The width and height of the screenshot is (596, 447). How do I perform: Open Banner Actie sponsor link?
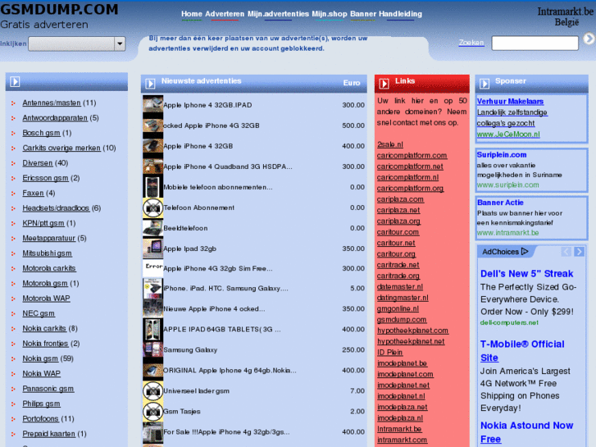point(500,203)
